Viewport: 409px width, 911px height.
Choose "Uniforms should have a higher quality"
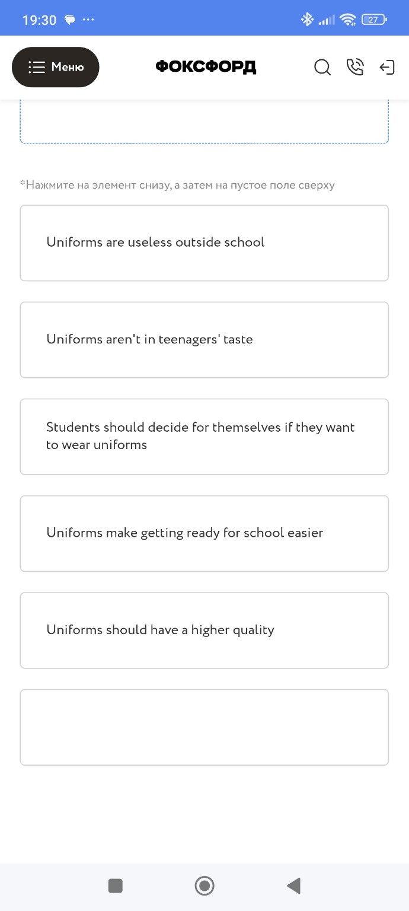(204, 630)
